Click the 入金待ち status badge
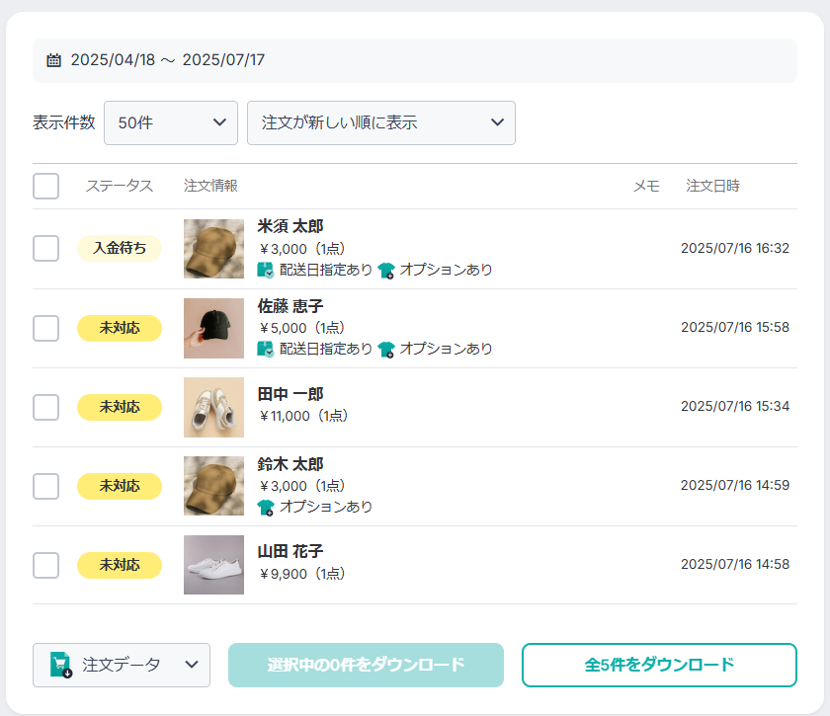 pyautogui.click(x=120, y=248)
